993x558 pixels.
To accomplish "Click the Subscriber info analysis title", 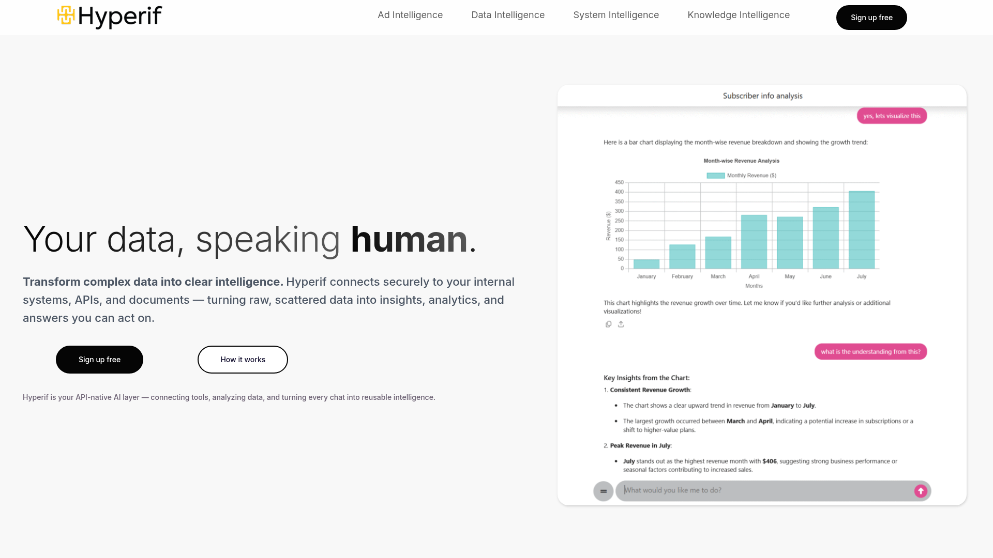I will [762, 96].
